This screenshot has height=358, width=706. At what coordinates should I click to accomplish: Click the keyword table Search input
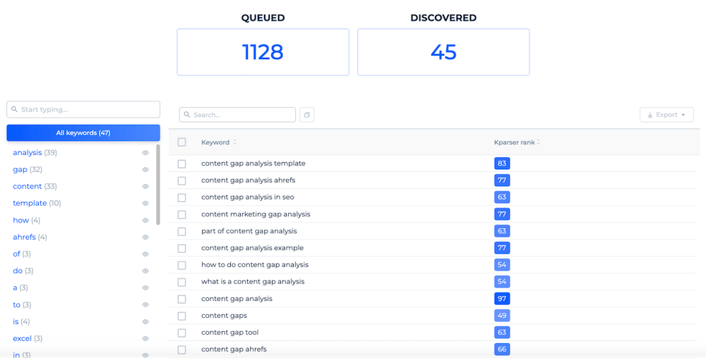click(237, 115)
